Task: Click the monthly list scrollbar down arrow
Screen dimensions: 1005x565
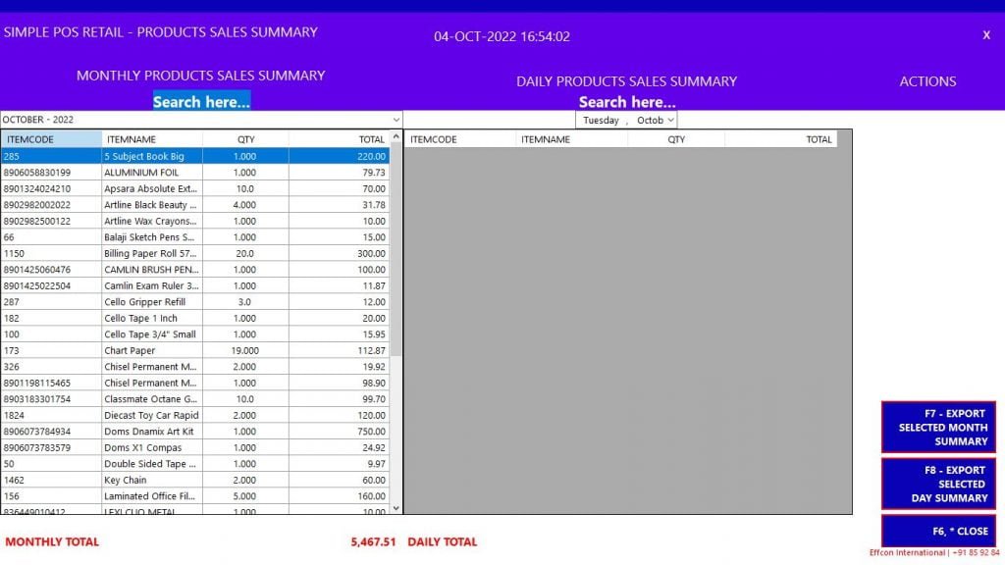Action: [397, 508]
